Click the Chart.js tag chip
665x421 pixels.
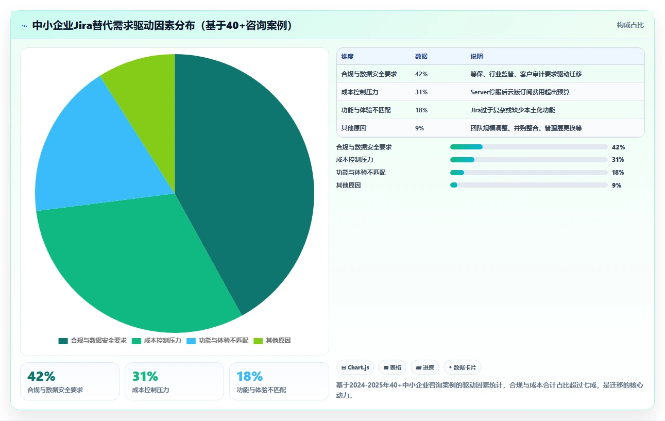[x=355, y=367]
